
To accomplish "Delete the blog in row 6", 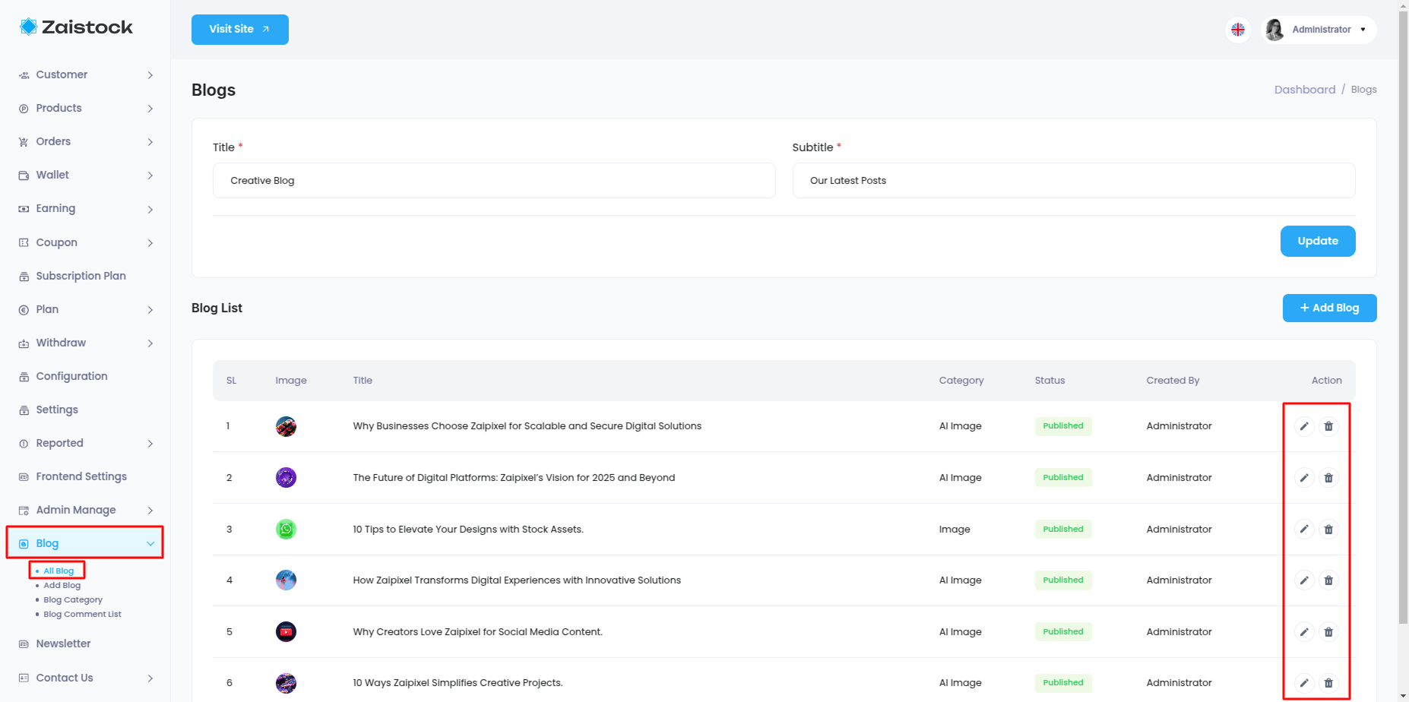I will pyautogui.click(x=1328, y=683).
